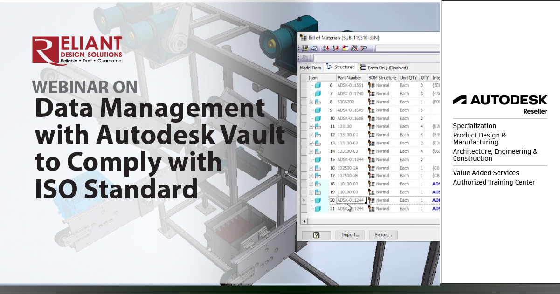Click the Export Bill of Materials toolbar icon
This screenshot has height=294, width=560.
tap(305, 48)
